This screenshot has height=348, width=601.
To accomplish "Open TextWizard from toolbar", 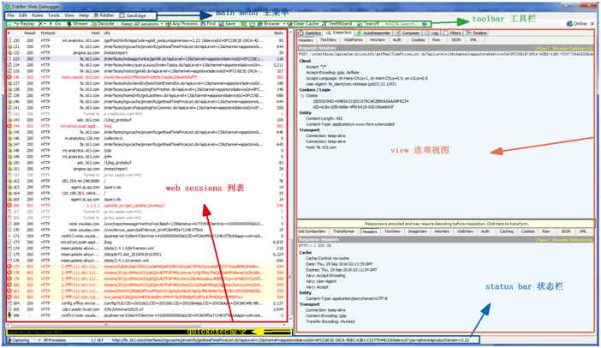I will 337,24.
